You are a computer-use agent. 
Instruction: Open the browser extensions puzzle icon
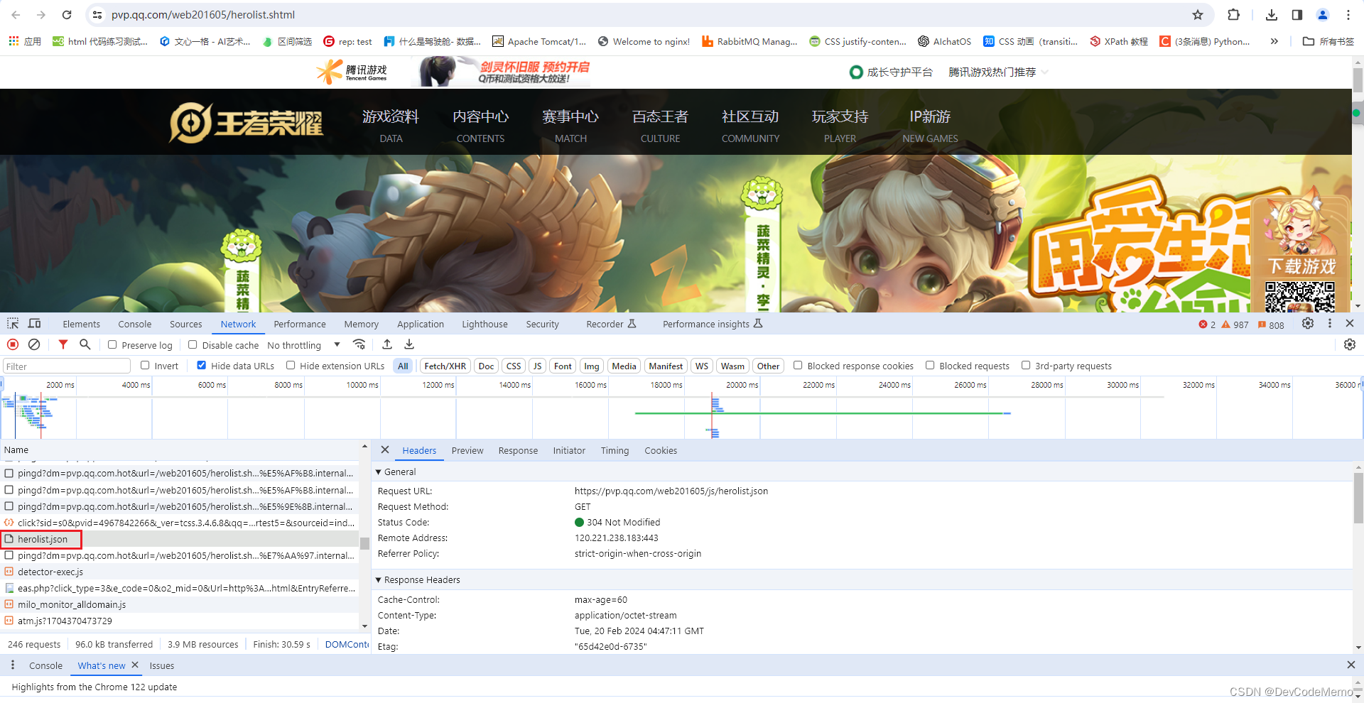point(1234,15)
